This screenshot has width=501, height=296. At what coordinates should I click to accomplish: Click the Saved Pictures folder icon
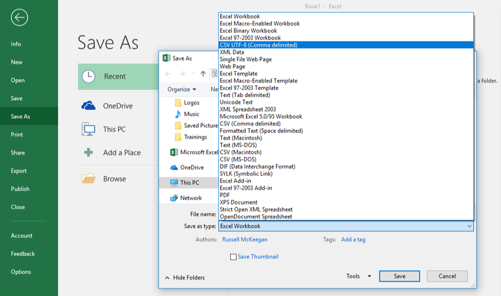point(178,126)
